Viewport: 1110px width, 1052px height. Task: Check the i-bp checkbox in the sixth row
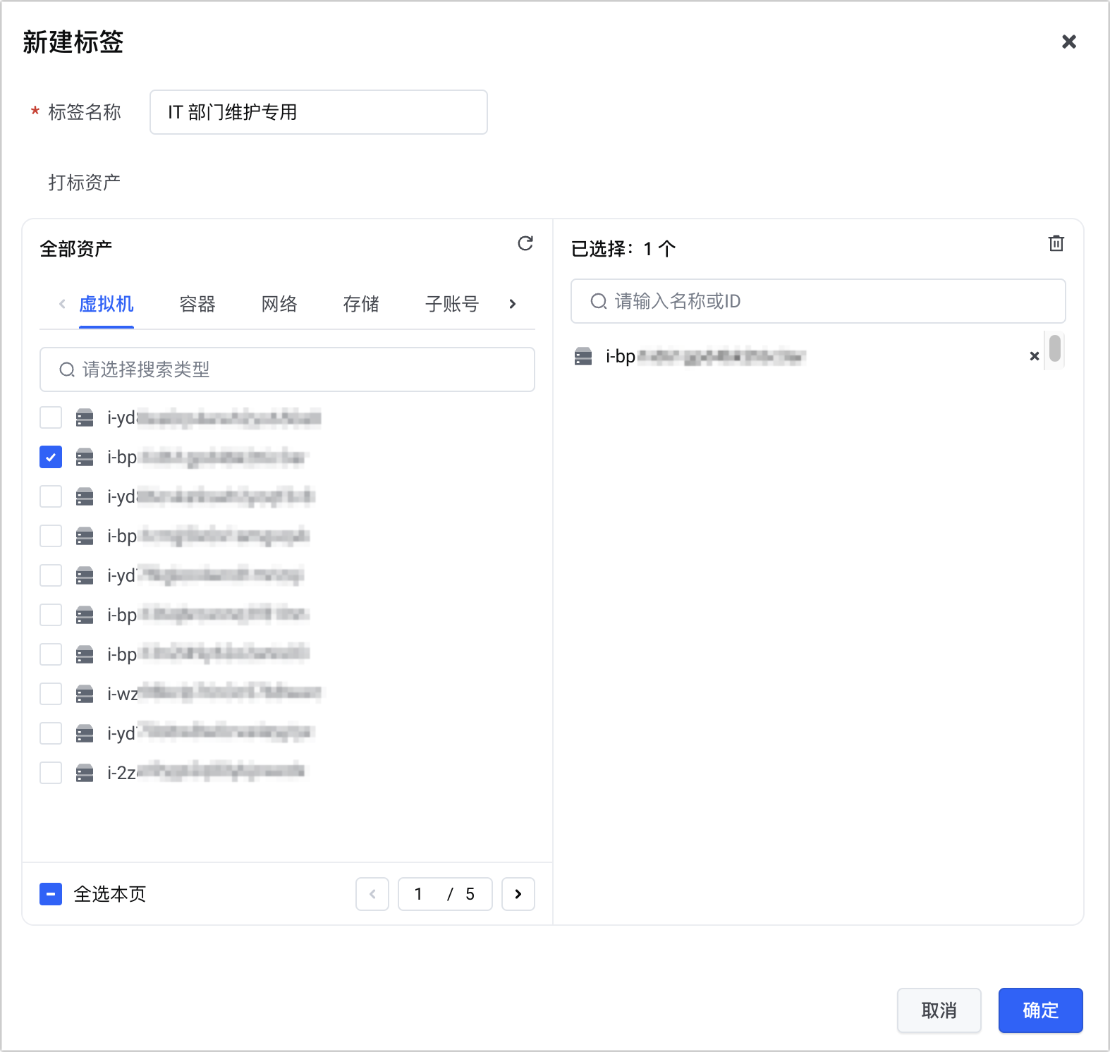51,615
